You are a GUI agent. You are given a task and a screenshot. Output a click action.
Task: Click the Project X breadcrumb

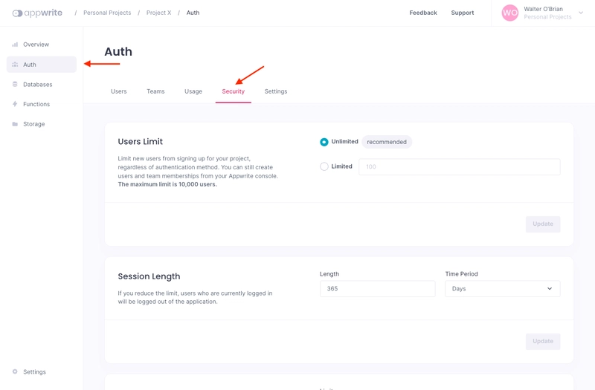pos(158,13)
